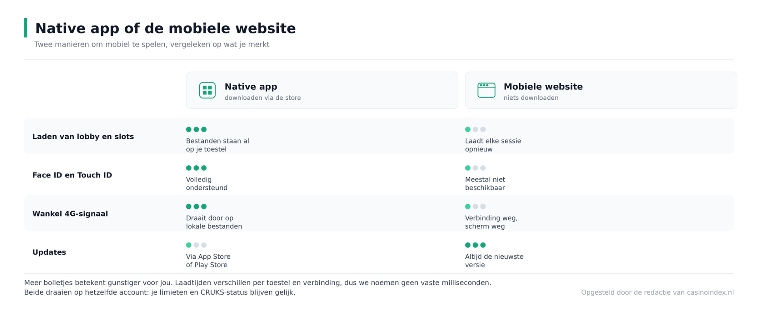758x310 pixels.
Task: Click rating dots above 'Altijd de nieuwste'
Action: pyautogui.click(x=475, y=245)
